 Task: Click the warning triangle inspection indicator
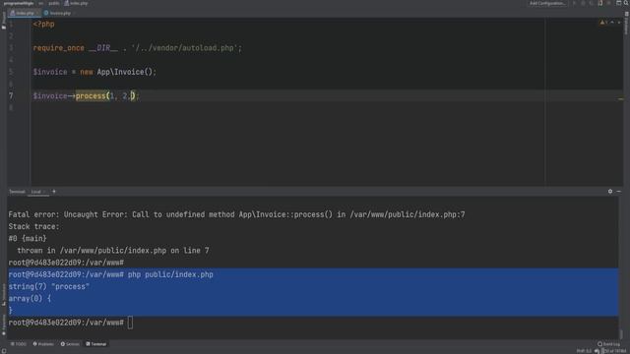[602, 23]
